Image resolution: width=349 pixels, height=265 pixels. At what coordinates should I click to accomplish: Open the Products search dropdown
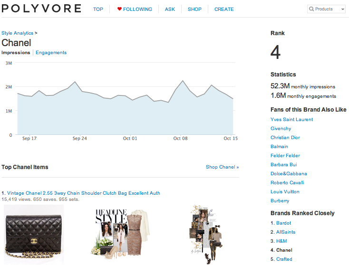(x=342, y=9)
